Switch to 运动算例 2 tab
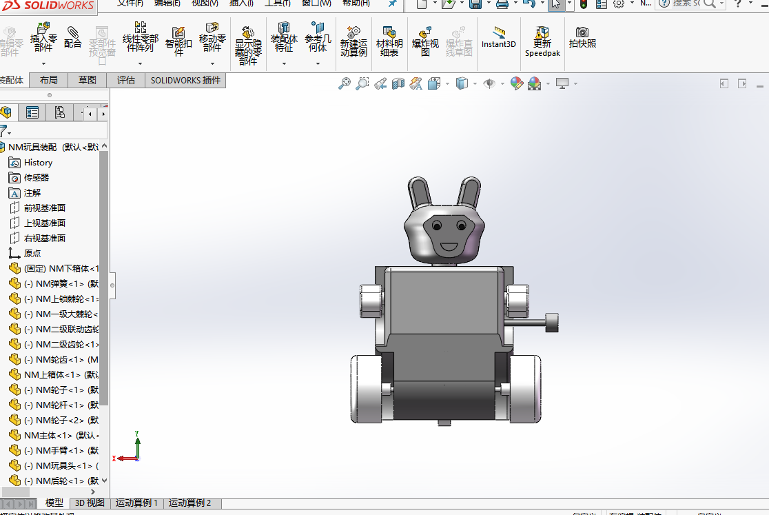Screen dimensions: 769x515 click(189, 503)
